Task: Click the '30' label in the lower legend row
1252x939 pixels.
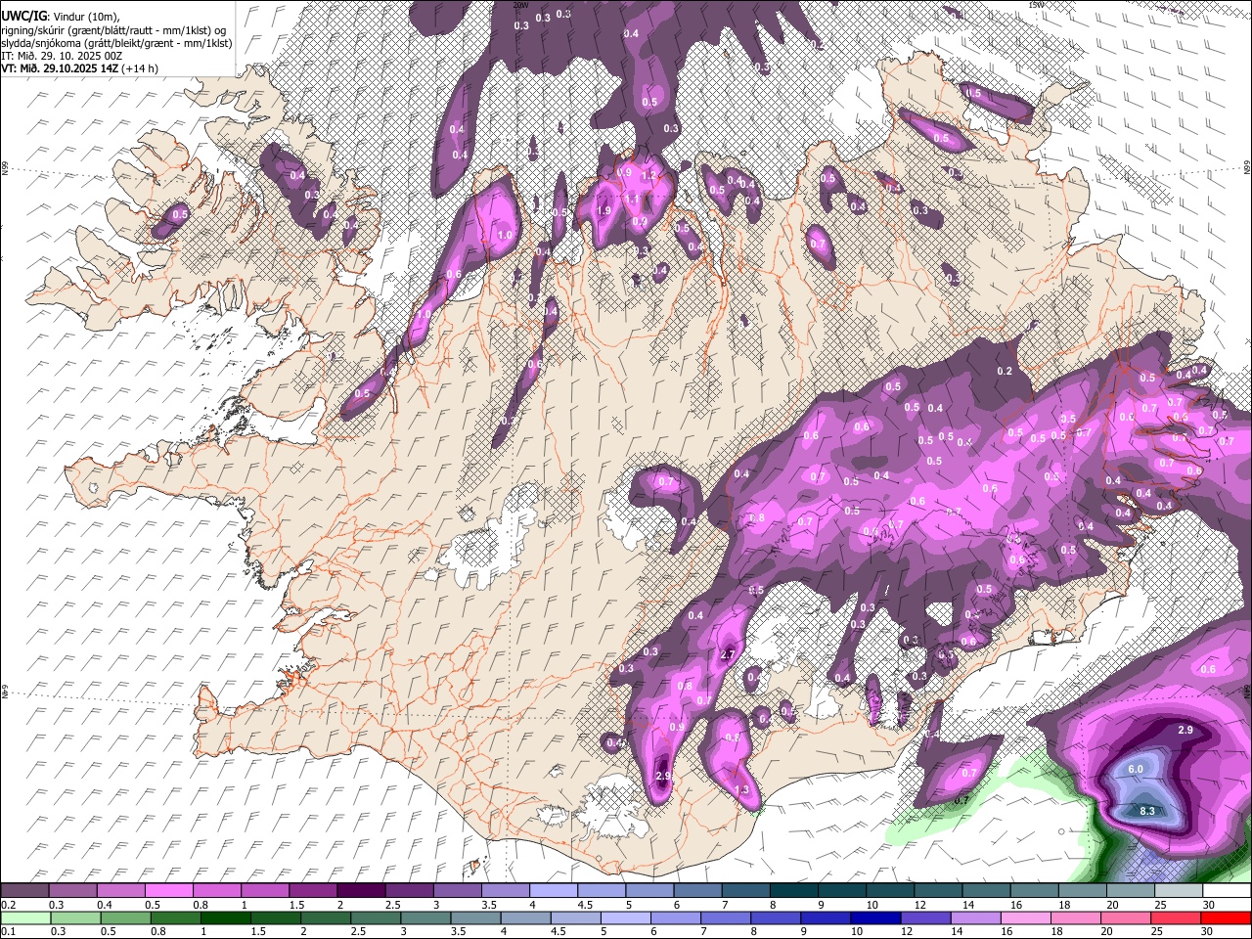Action: (x=1209, y=932)
